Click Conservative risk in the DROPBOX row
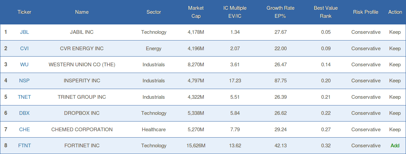Viewport: 406px width, 154px height. click(x=366, y=113)
